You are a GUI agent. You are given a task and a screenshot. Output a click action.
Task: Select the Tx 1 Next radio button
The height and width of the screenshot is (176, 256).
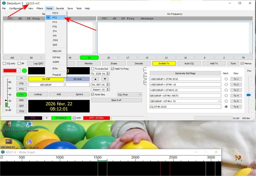(x=226, y=79)
